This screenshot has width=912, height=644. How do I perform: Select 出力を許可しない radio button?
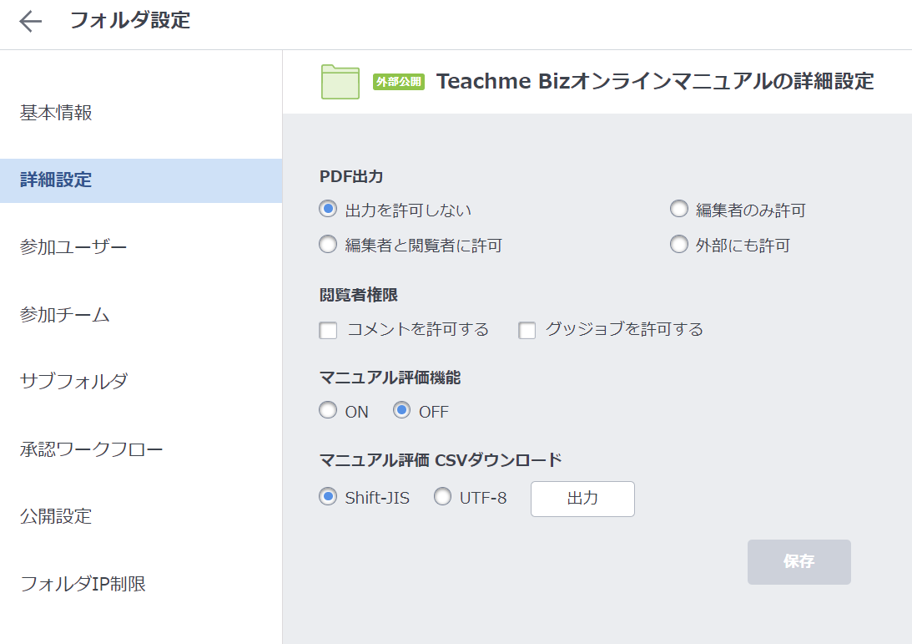pyautogui.click(x=329, y=209)
